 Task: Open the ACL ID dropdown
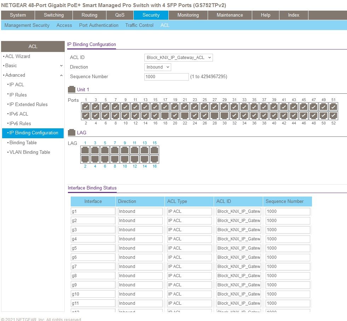[178, 58]
